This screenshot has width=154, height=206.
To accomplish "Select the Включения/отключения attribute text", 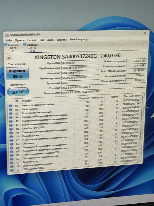I will [36, 112].
